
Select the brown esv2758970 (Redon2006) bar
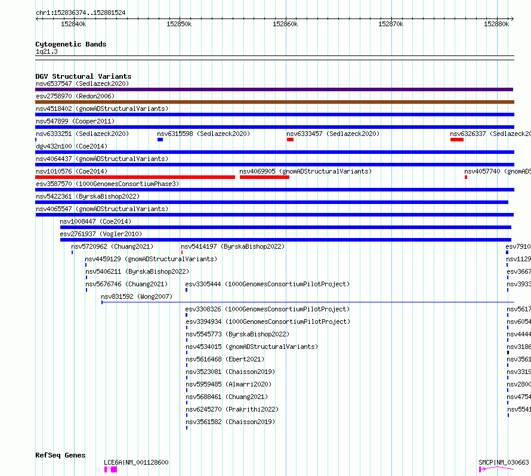pos(274,102)
